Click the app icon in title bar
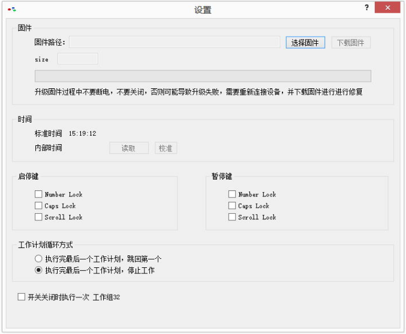This screenshot has height=334, width=406. (12, 10)
